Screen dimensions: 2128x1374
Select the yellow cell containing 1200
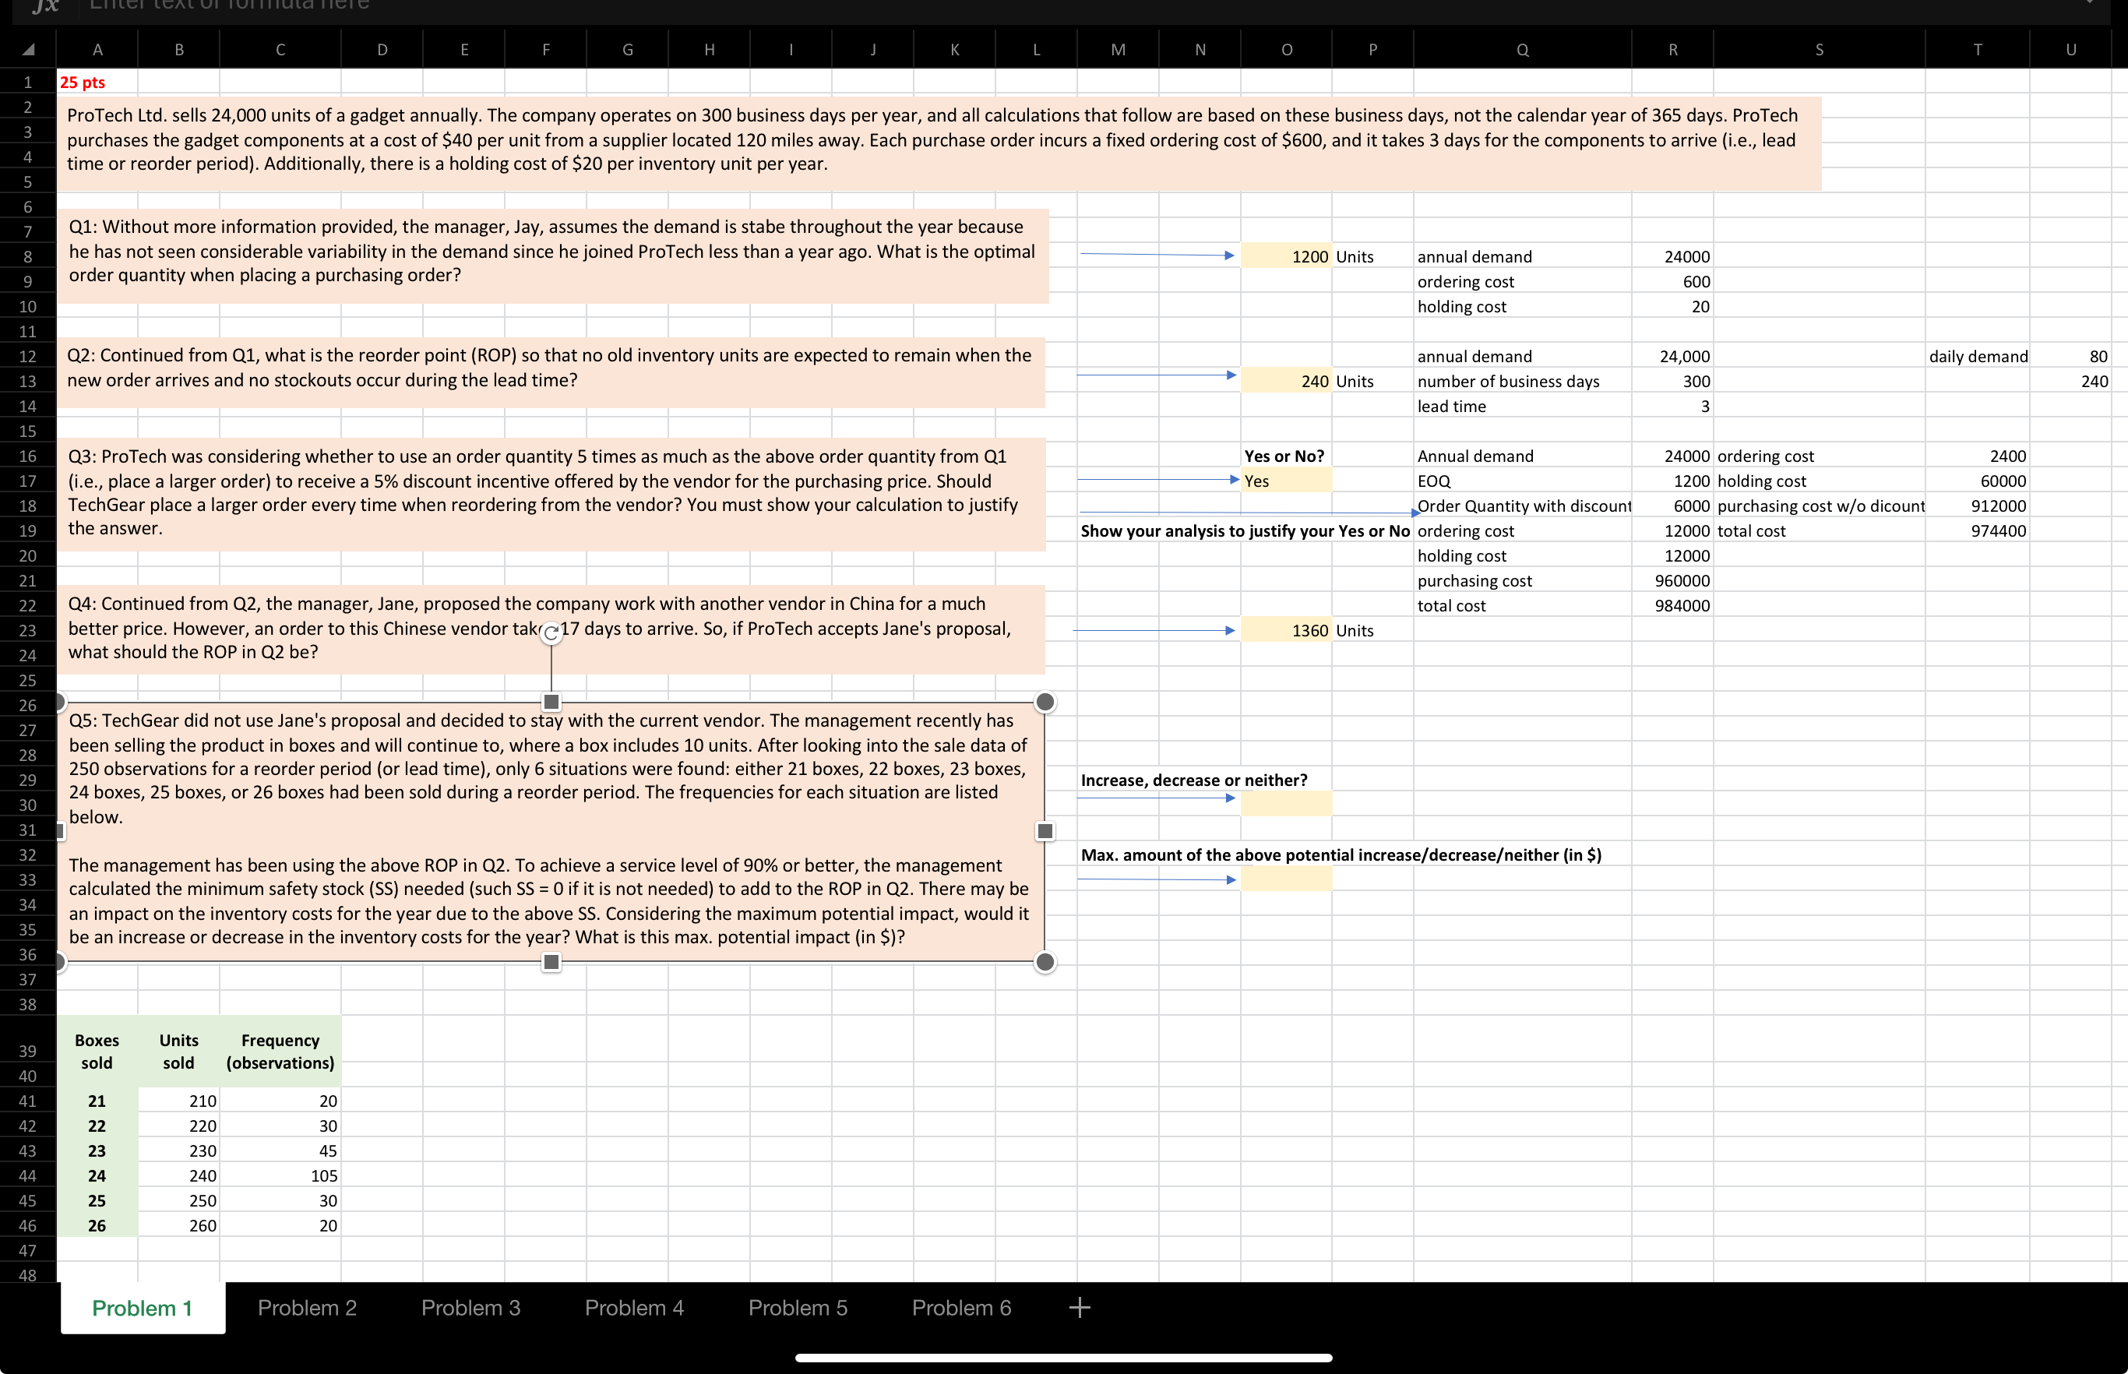pyautogui.click(x=1286, y=256)
